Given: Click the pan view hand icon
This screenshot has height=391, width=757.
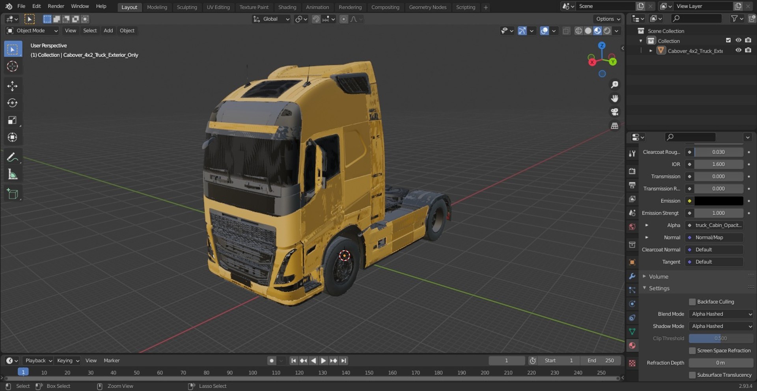Looking at the screenshot, I should tap(614, 98).
